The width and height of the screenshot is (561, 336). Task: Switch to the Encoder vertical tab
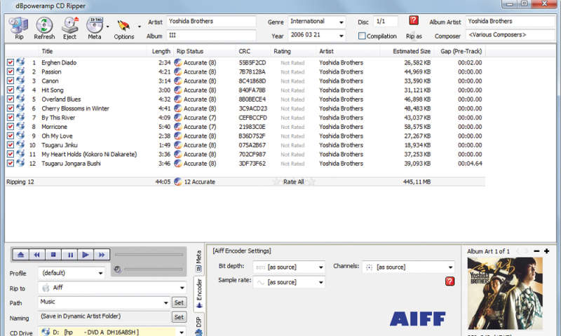click(199, 293)
